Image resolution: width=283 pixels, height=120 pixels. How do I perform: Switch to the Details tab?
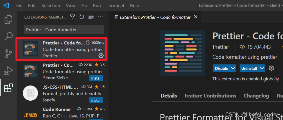tap(169, 96)
